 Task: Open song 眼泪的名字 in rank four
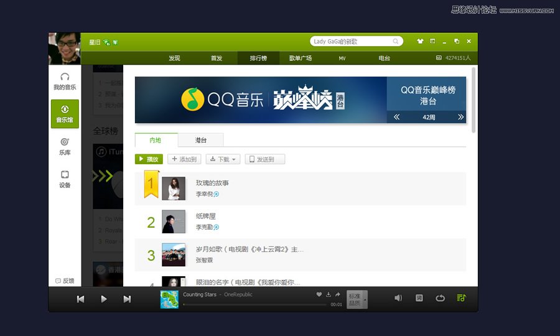248,282
